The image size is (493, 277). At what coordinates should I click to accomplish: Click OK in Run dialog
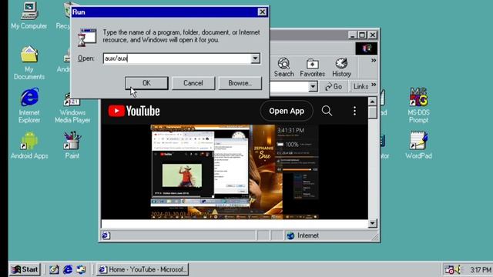coord(146,83)
